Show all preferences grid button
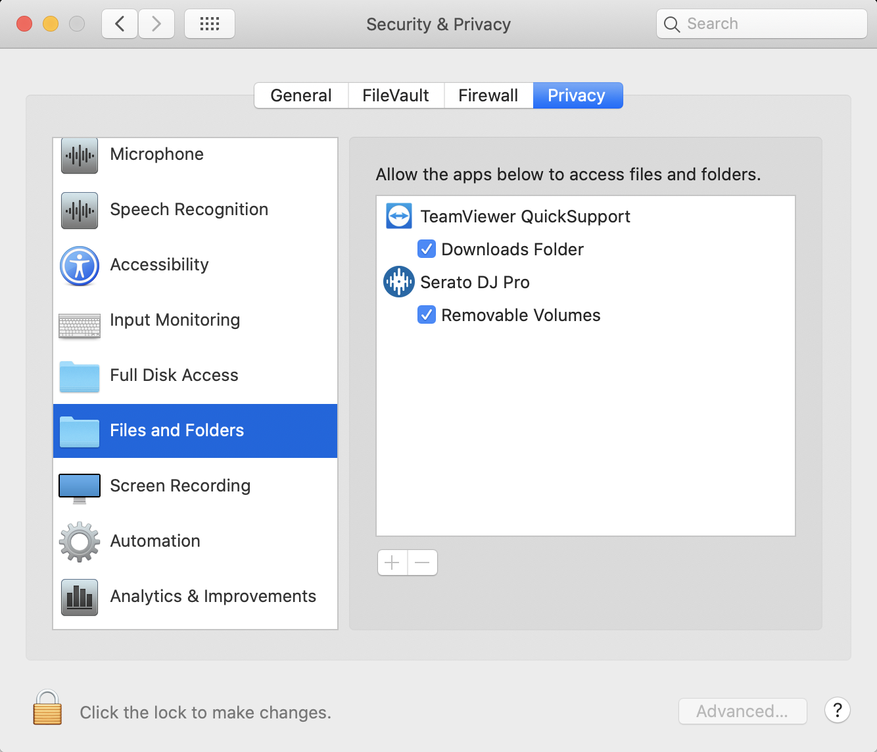Screen dimensions: 877x752 [210, 24]
